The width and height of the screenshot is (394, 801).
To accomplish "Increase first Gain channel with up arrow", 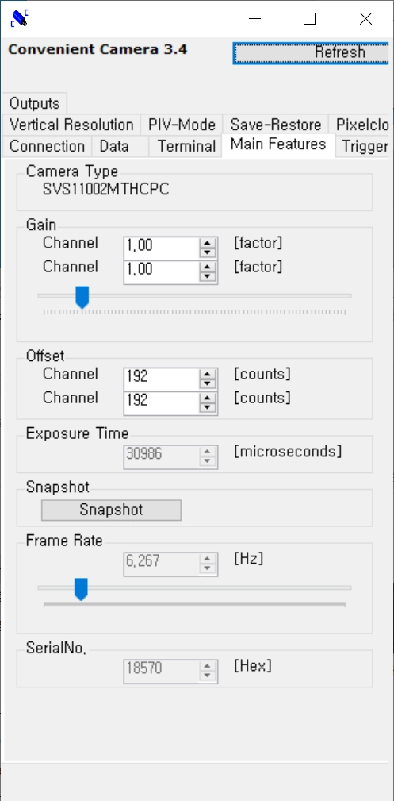I will pyautogui.click(x=207, y=241).
